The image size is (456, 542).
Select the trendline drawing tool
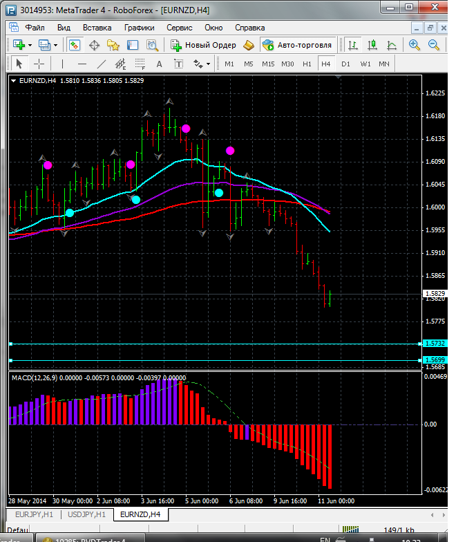101,64
